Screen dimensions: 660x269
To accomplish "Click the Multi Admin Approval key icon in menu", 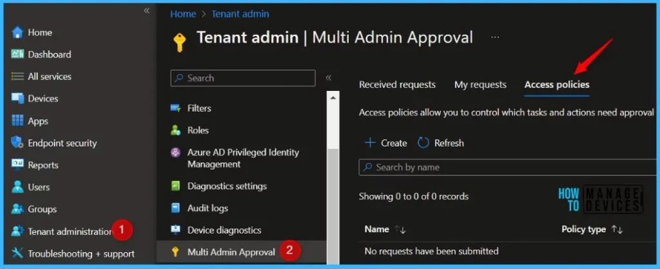I will [175, 252].
